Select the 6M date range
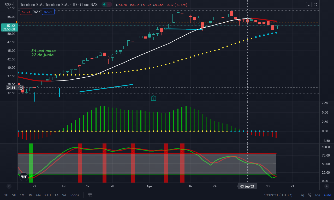Viewport: 334px width, 200px height. (x=38, y=195)
